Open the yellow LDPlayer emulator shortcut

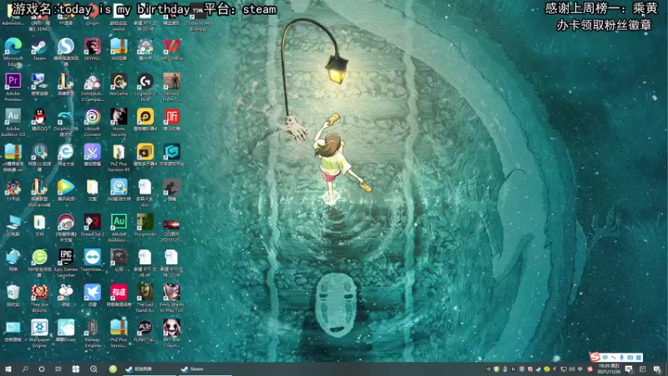pos(145,118)
